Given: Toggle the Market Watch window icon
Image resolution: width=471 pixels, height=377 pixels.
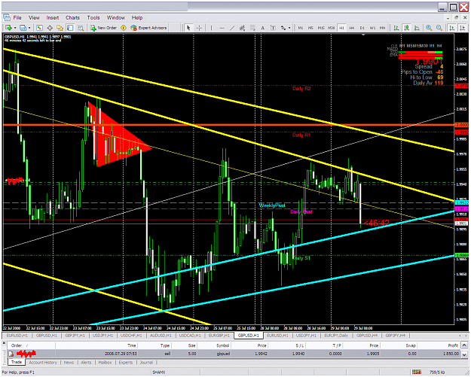Looking at the screenshot, I should (x=39, y=28).
